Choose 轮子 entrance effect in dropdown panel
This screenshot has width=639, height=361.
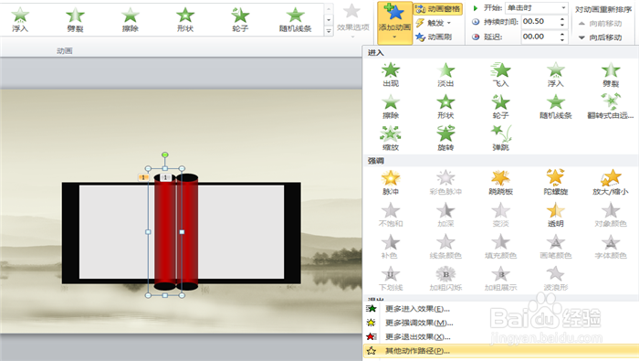pos(500,106)
